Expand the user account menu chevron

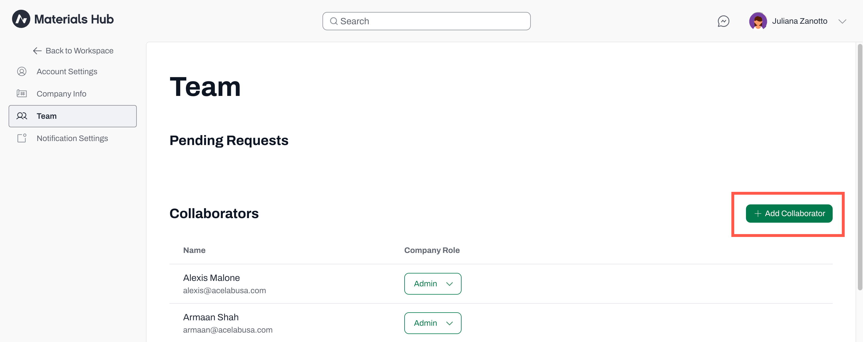click(842, 21)
